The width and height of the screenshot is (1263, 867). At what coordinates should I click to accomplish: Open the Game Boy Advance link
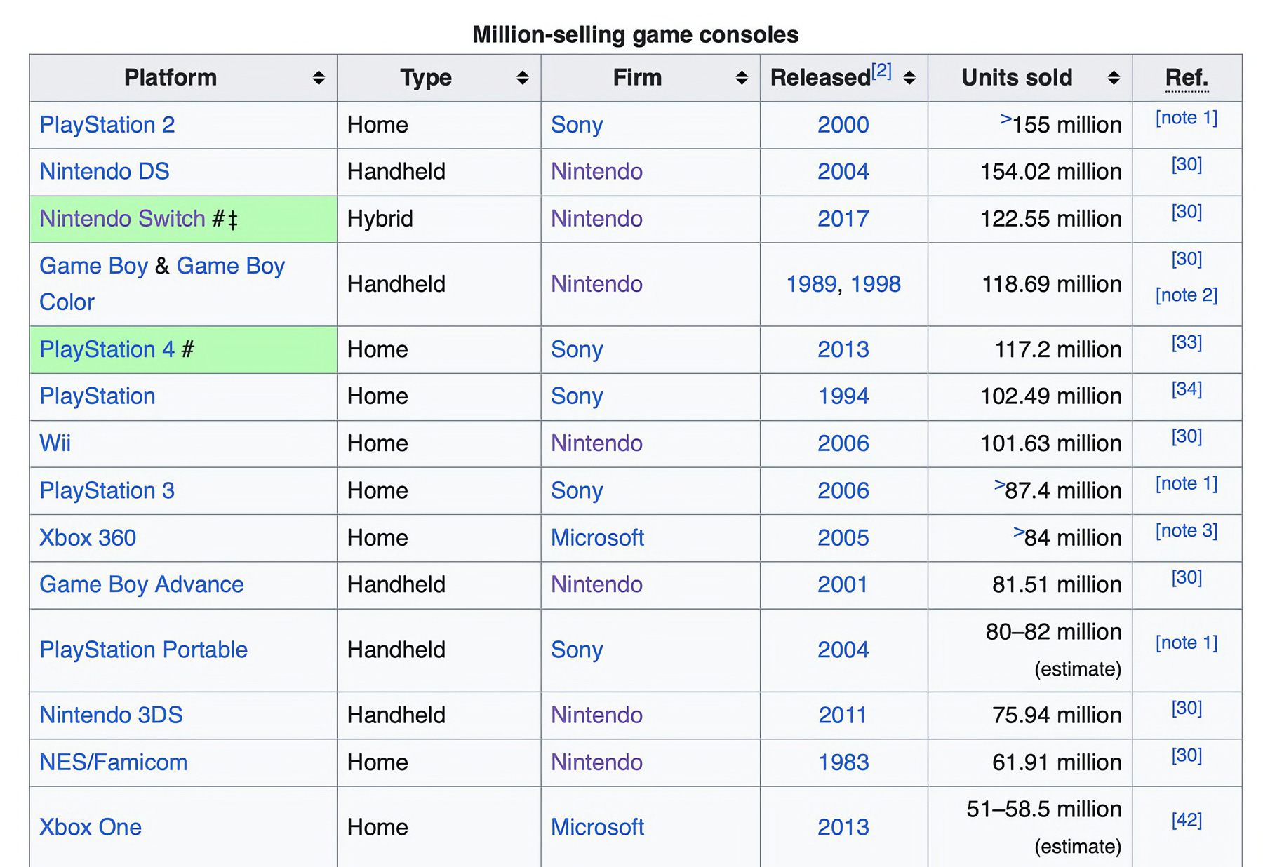[141, 584]
